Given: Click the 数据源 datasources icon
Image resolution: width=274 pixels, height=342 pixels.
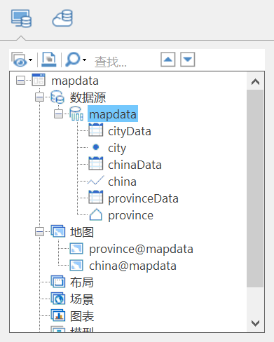Looking at the screenshot, I should click(57, 97).
